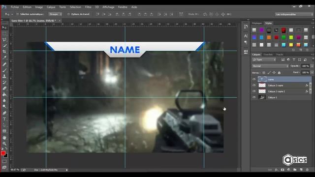Hide the name text layer

coord(254,79)
